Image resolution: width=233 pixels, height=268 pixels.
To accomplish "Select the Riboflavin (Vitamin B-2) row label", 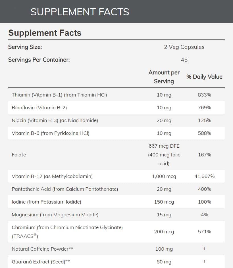I will (39, 108).
